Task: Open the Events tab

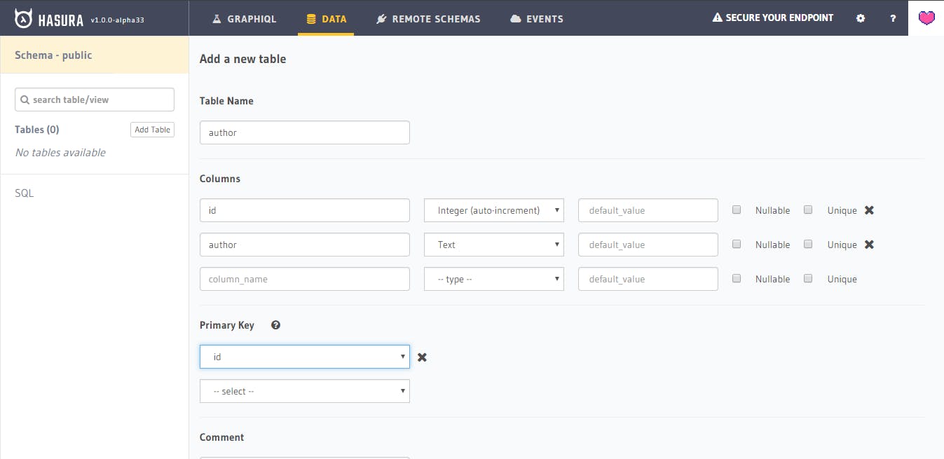Action: point(537,19)
